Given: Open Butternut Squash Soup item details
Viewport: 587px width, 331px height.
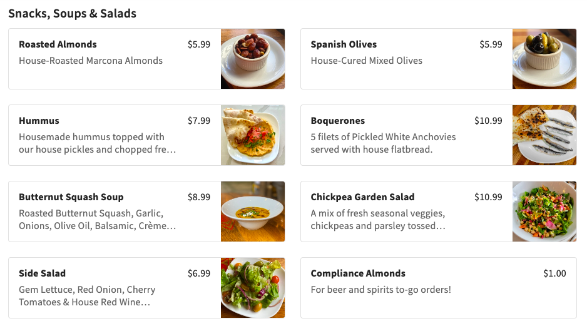Looking at the screenshot, I should (71, 197).
